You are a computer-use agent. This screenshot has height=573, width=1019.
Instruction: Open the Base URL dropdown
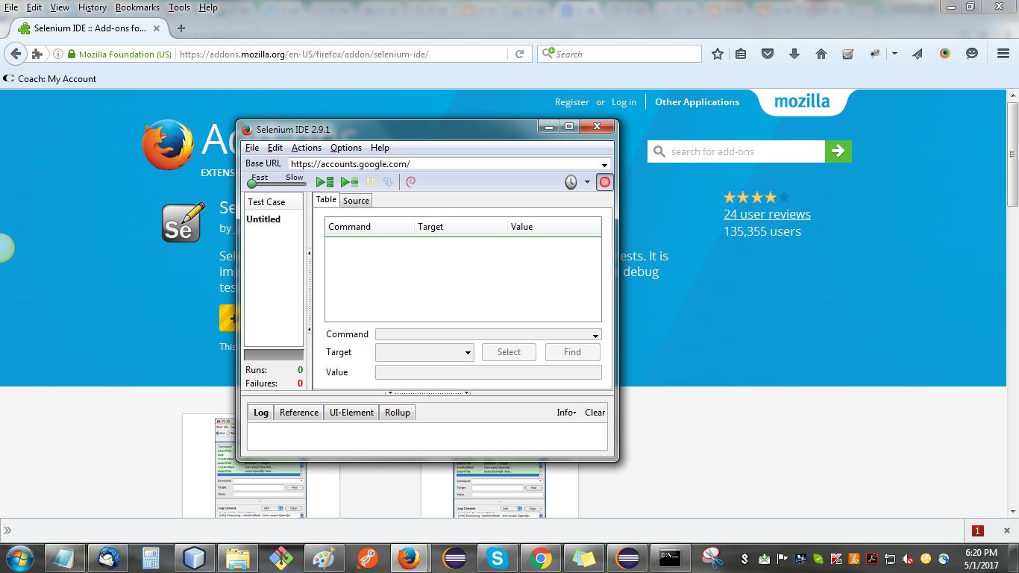(x=604, y=164)
